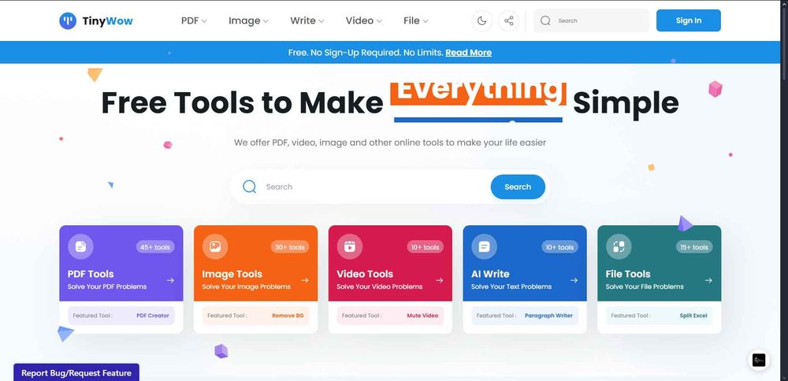Click the magnifier icon in the main search bar
The height and width of the screenshot is (381, 788).
[x=249, y=187]
